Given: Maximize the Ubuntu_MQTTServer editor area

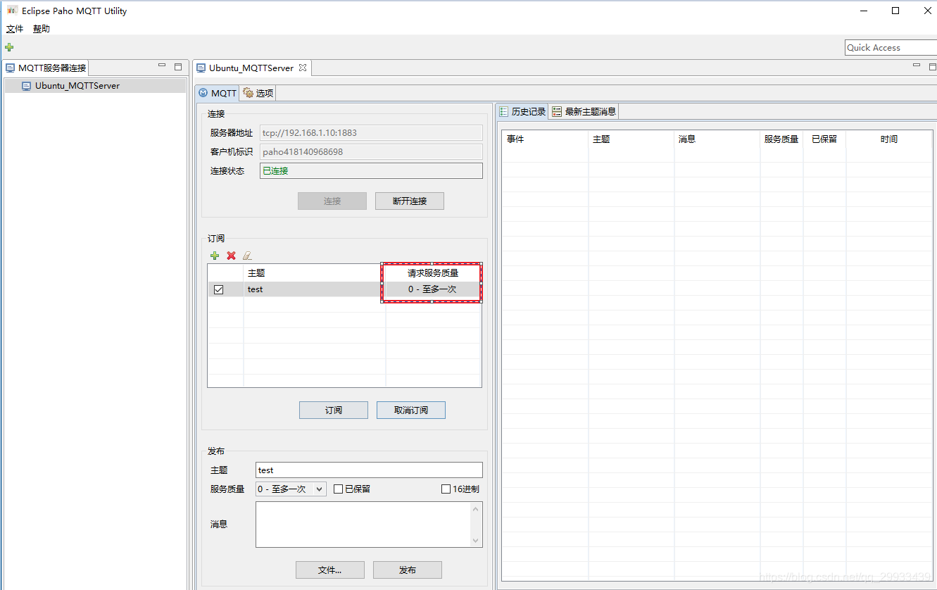Looking at the screenshot, I should (931, 66).
